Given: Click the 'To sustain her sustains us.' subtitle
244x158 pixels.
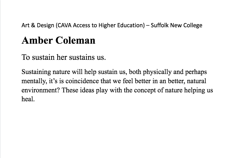Looking at the screenshot, I should pos(64,57).
